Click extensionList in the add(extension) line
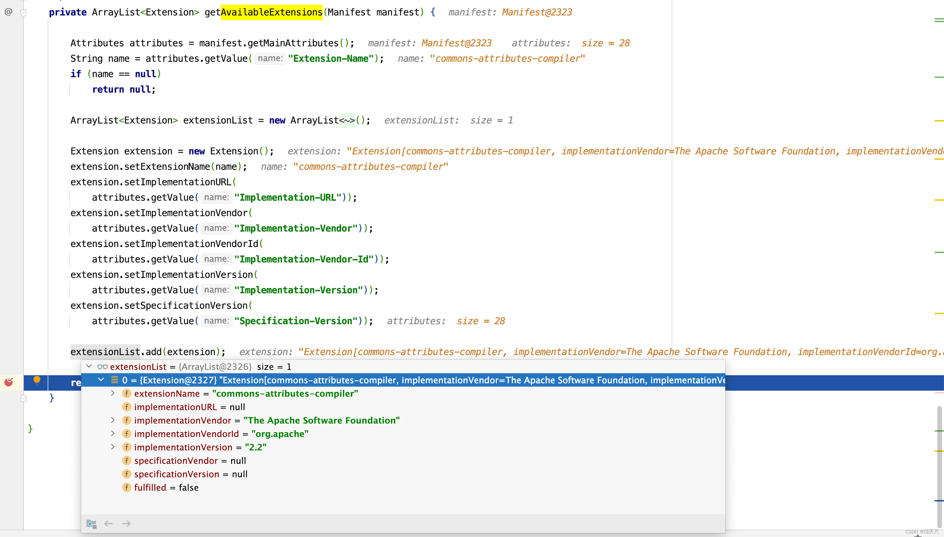 (105, 352)
